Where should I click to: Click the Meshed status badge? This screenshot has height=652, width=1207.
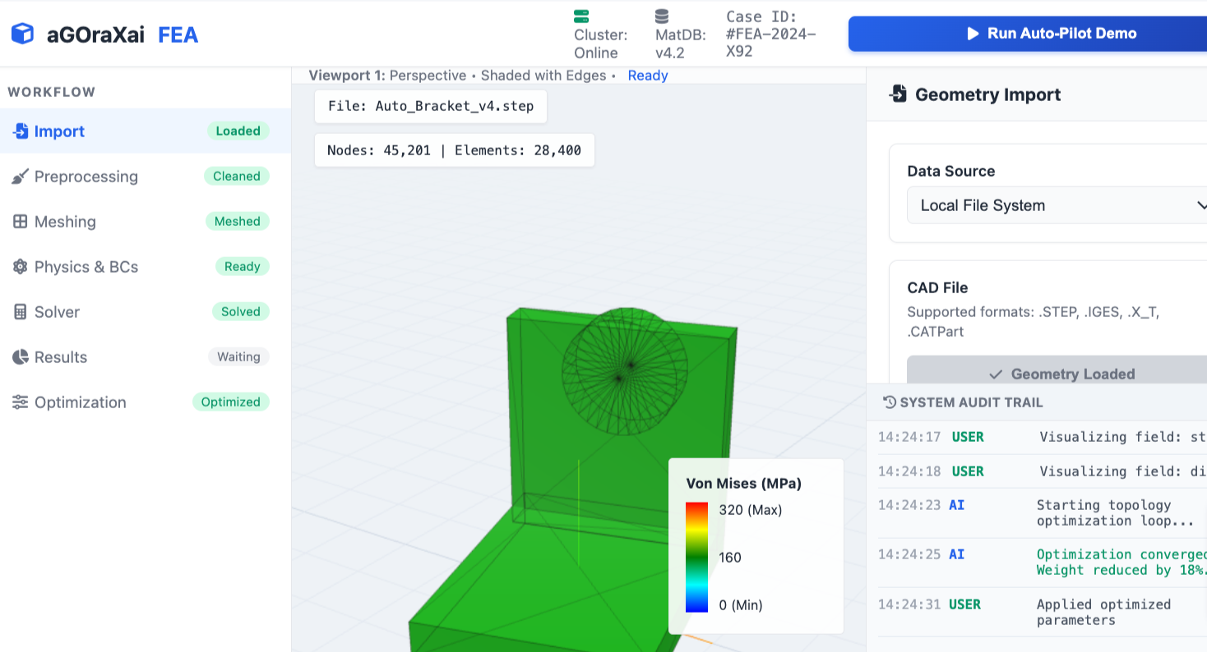[x=237, y=222]
